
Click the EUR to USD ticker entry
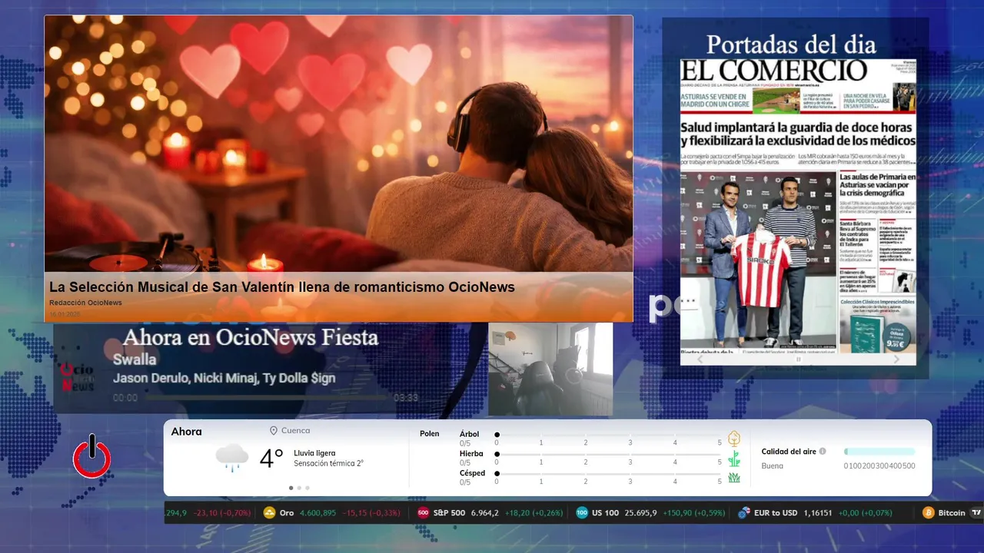[x=815, y=513]
